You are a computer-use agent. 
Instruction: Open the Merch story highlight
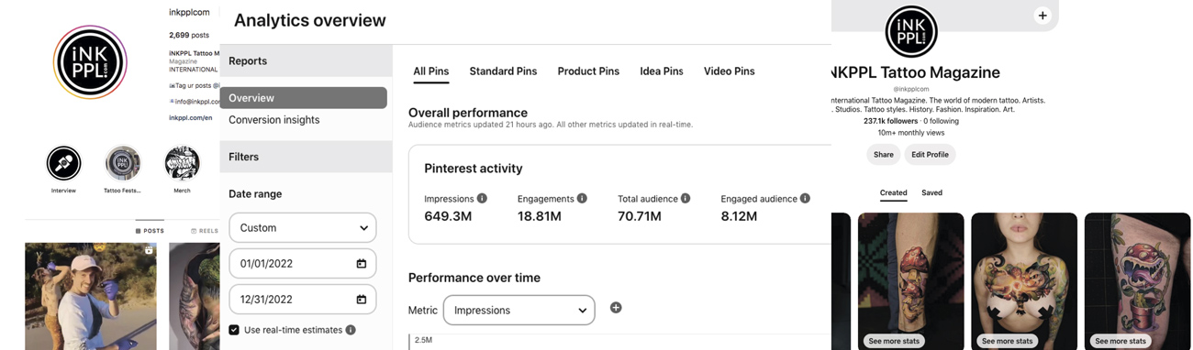click(182, 164)
